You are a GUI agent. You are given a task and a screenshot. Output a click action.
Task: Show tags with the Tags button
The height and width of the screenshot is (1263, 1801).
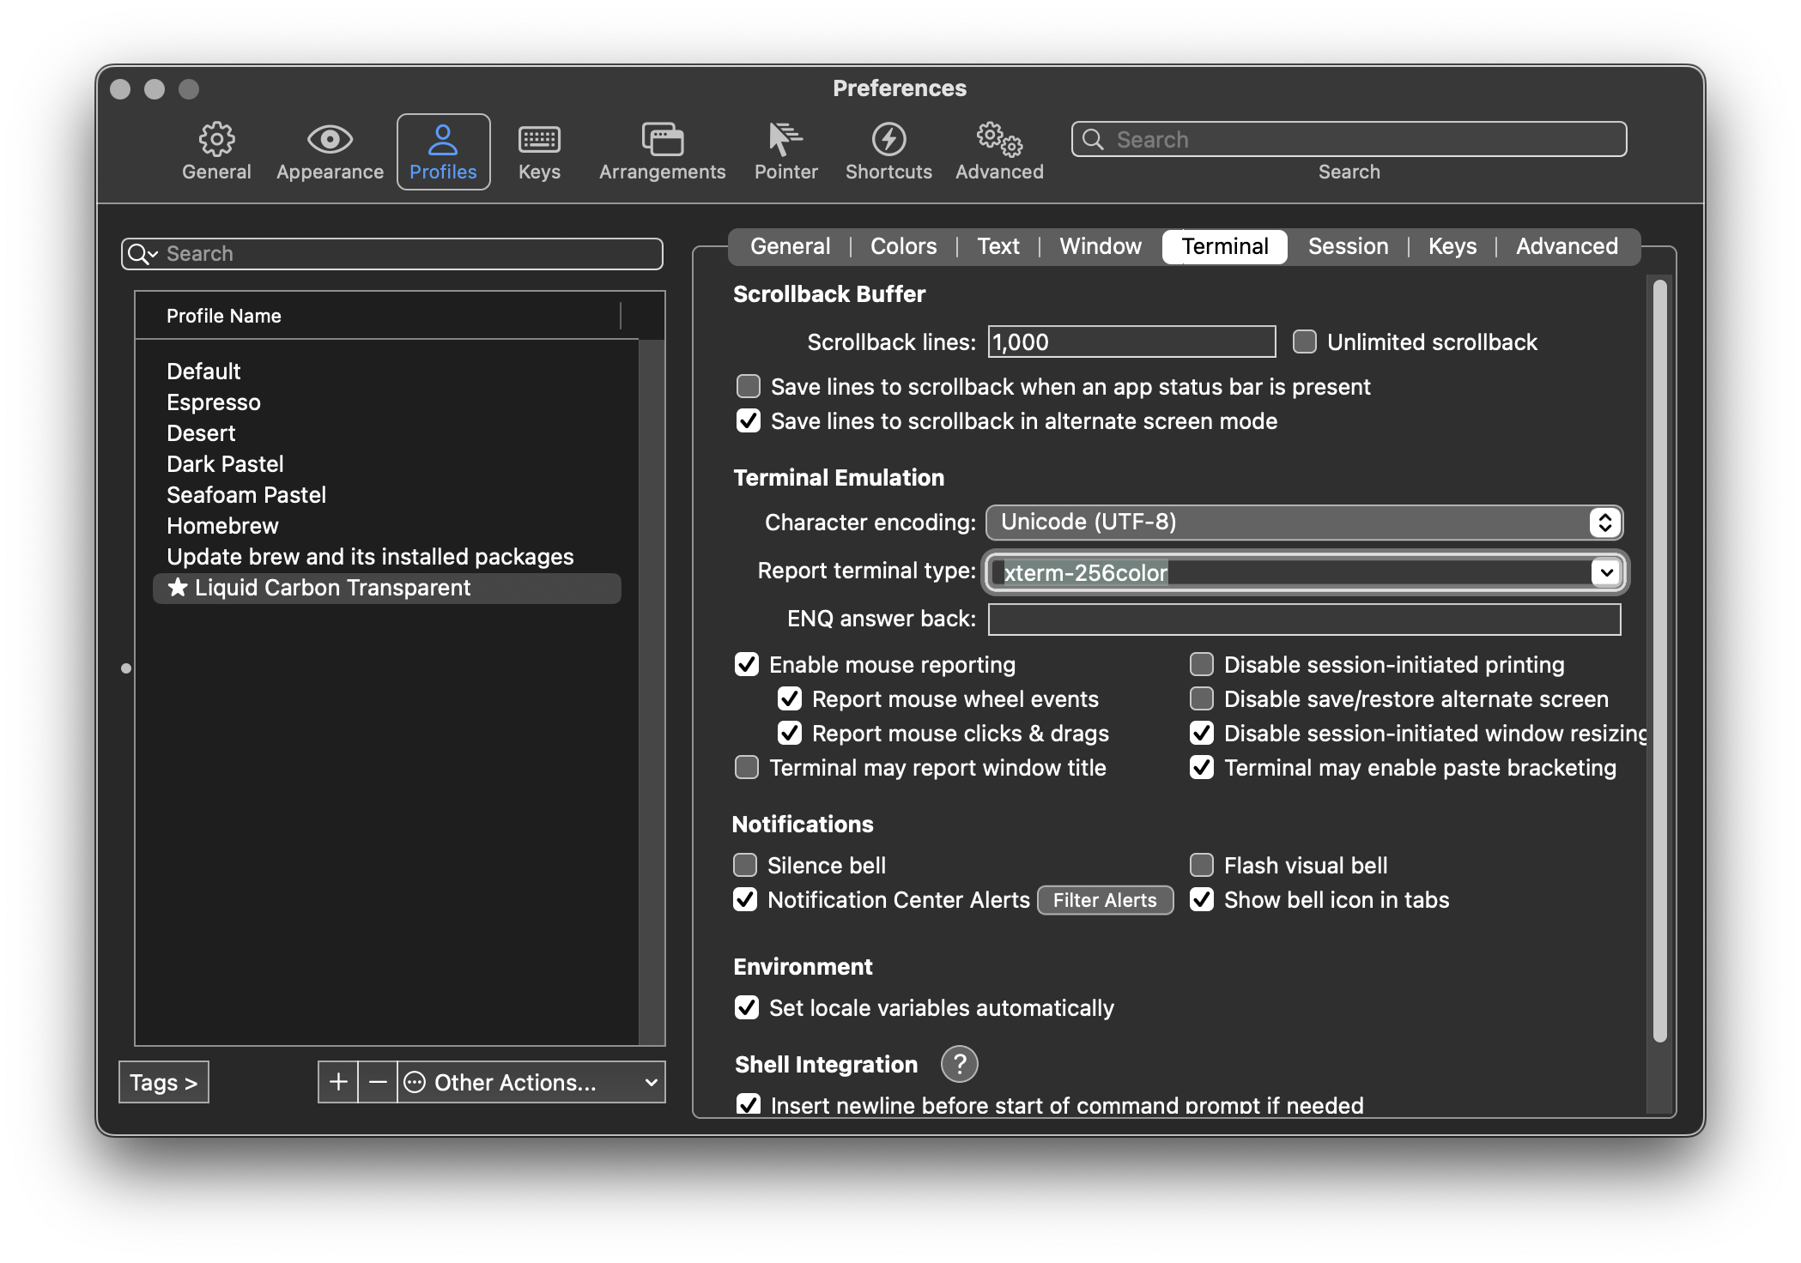(163, 1082)
